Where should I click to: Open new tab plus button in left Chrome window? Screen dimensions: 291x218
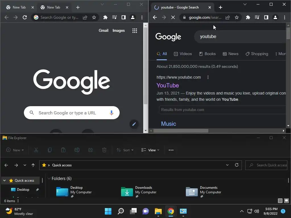click(x=78, y=7)
